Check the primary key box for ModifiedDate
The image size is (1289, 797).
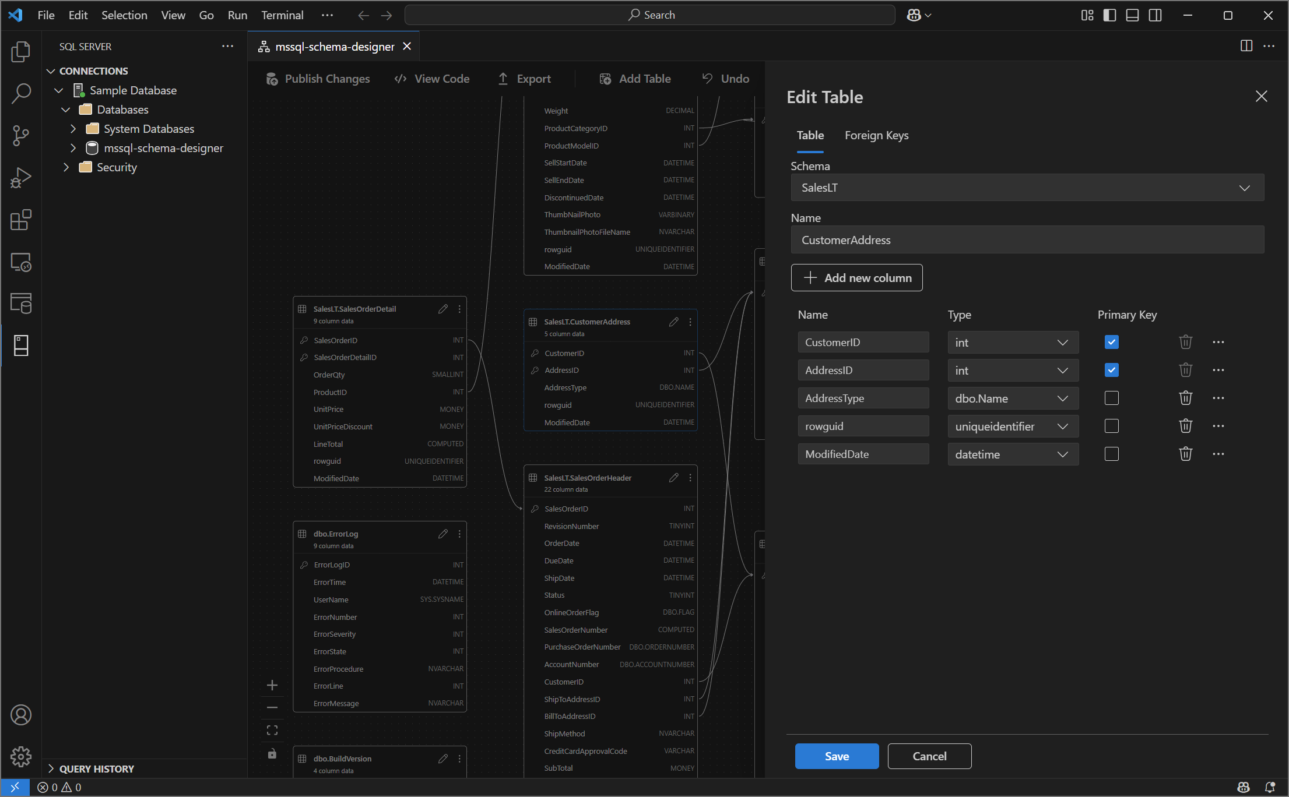[x=1111, y=454]
